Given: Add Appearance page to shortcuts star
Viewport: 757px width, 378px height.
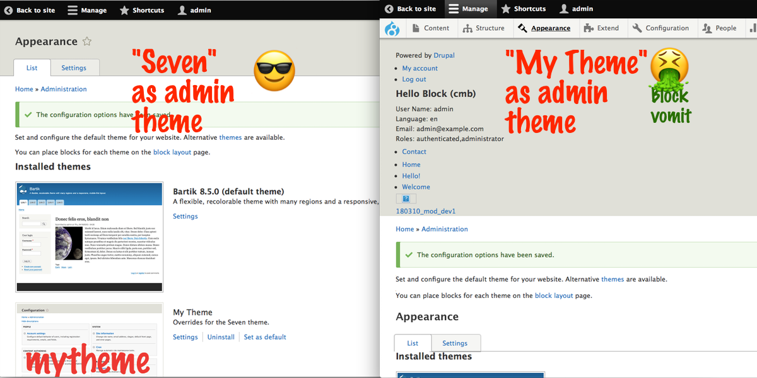Looking at the screenshot, I should 87,42.
